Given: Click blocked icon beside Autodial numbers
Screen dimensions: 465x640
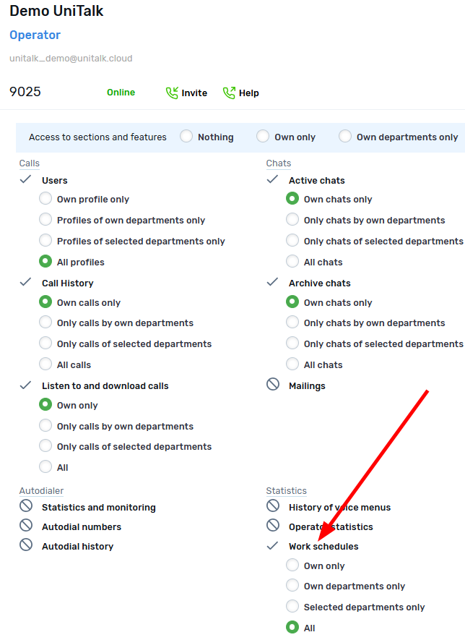Looking at the screenshot, I should click(x=26, y=526).
